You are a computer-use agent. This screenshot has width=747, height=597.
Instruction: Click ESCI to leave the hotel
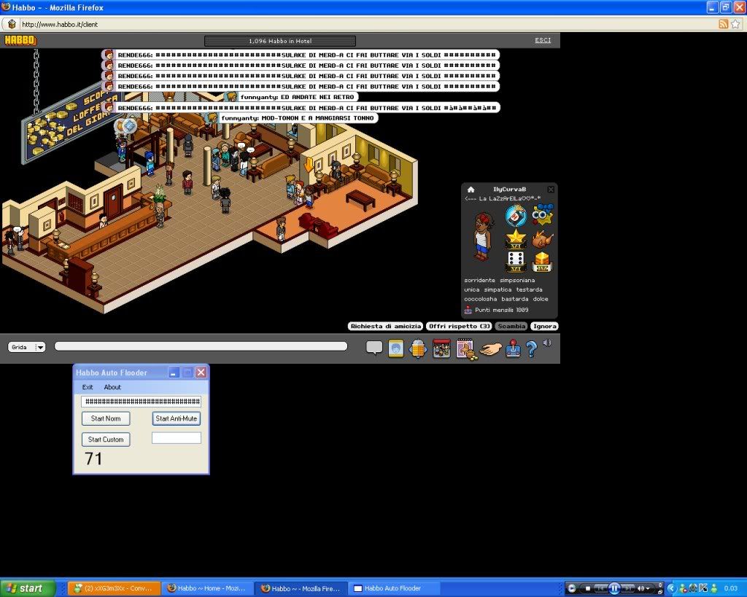tap(543, 41)
